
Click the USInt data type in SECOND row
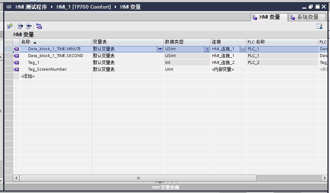click(x=171, y=56)
